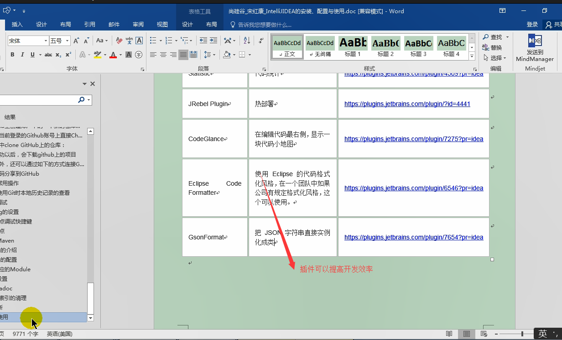
Task: Apply character border icon
Action: (x=139, y=41)
